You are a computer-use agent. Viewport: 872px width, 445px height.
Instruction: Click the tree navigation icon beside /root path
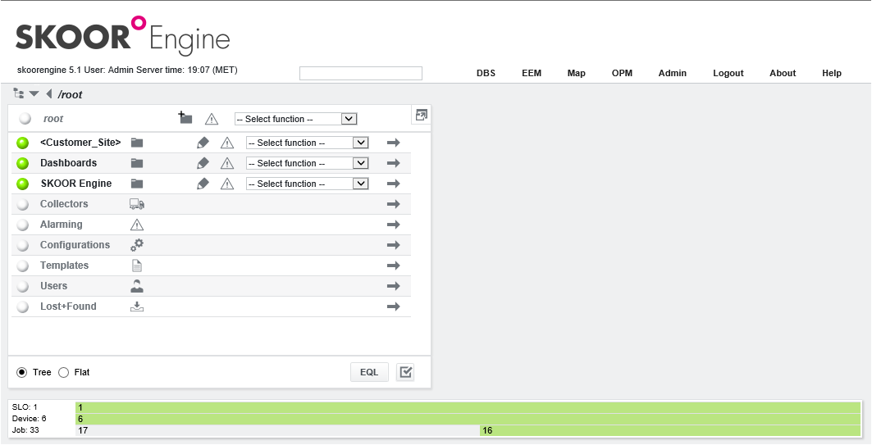tap(19, 94)
